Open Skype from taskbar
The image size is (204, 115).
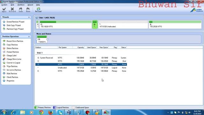[x=60, y=112]
